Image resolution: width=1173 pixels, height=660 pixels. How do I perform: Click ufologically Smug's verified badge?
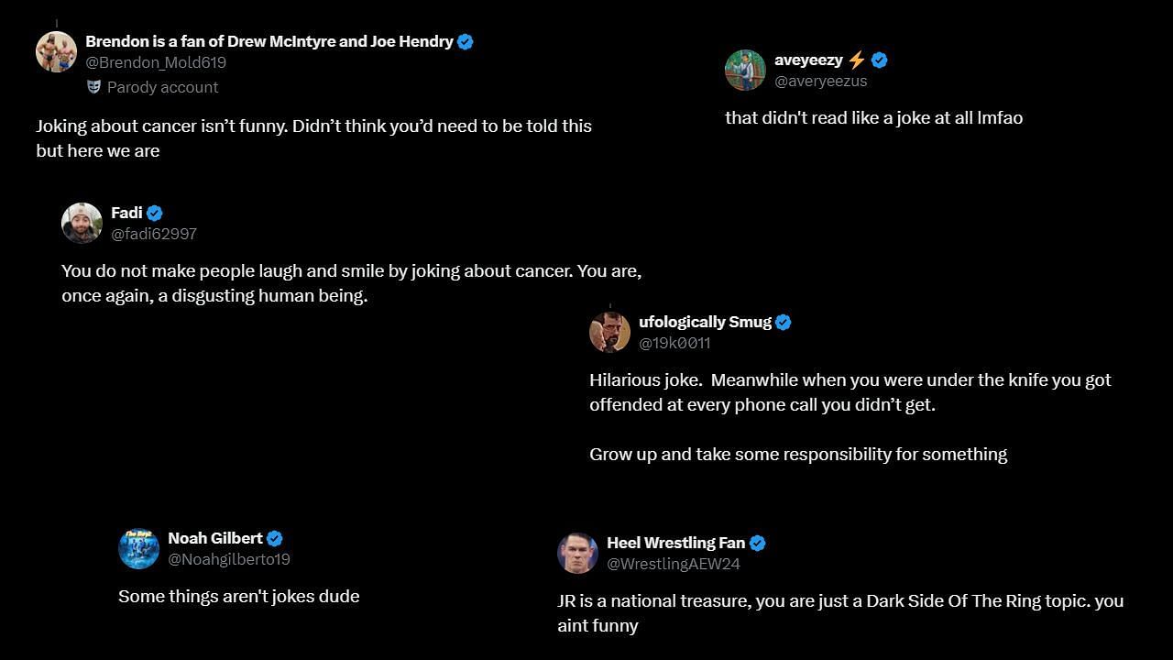(784, 322)
